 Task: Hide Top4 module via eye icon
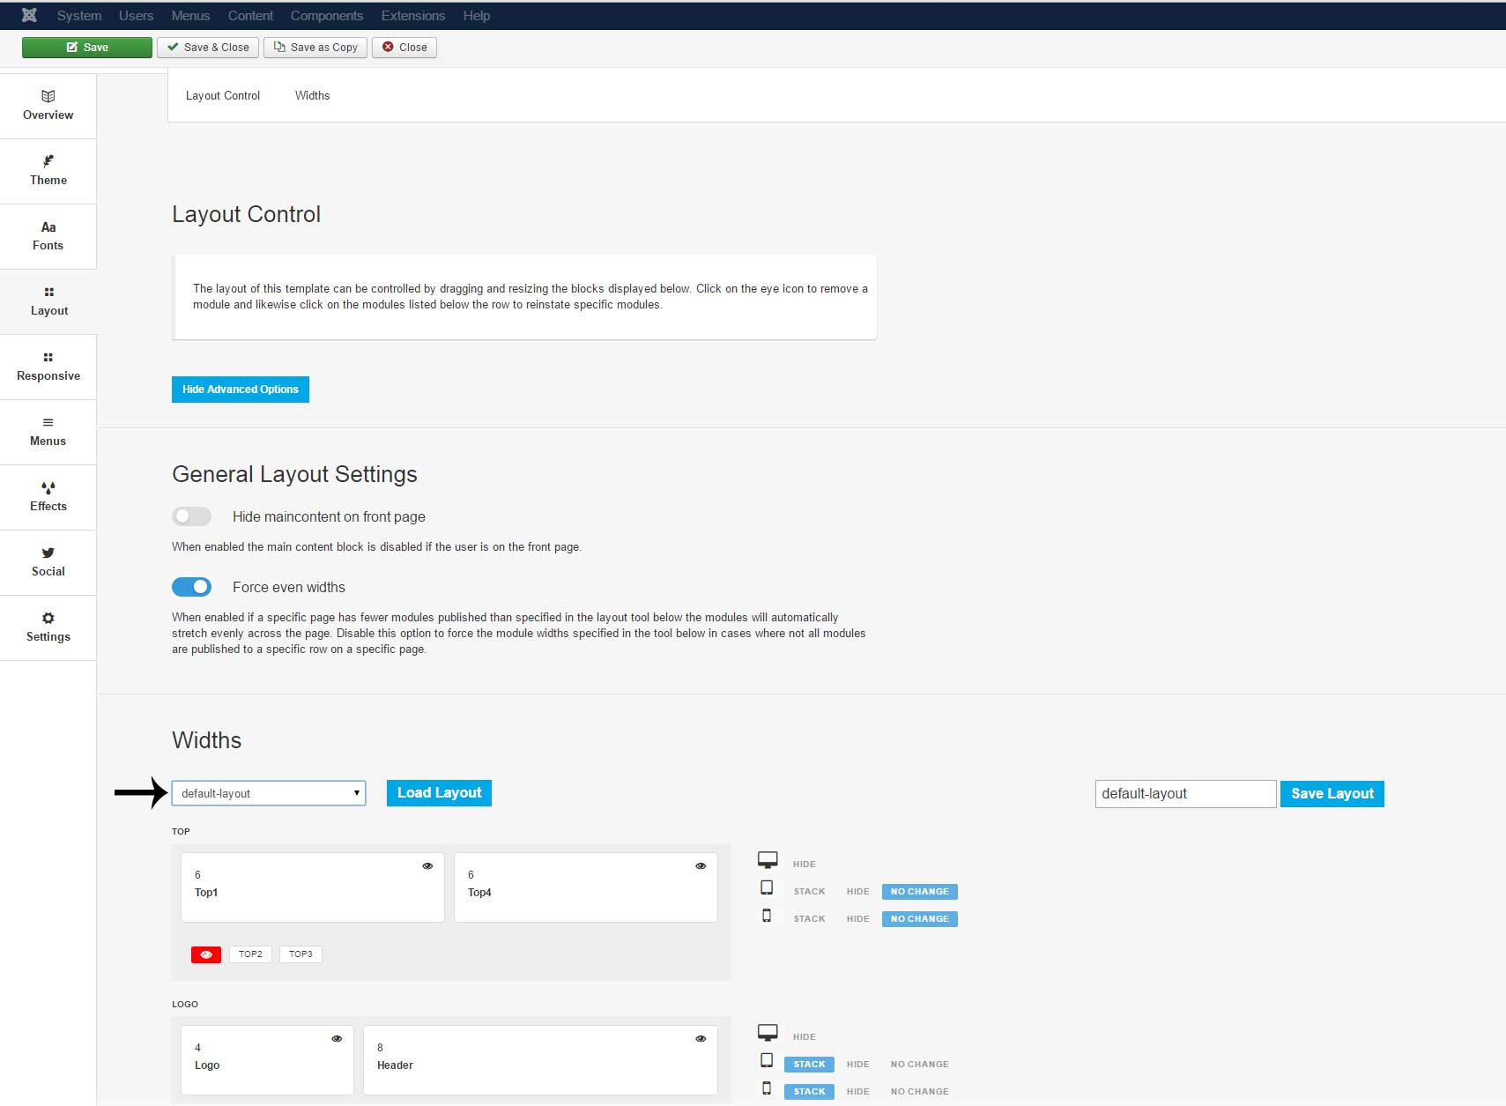[701, 865]
